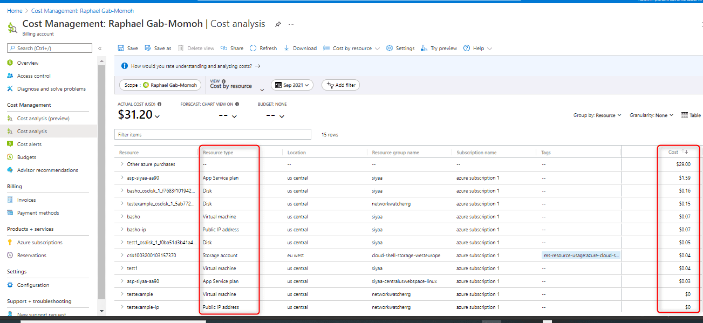Click Cost Management: Raphael Gab-Momoh breadcrumb
The width and height of the screenshot is (703, 323).
point(83,11)
